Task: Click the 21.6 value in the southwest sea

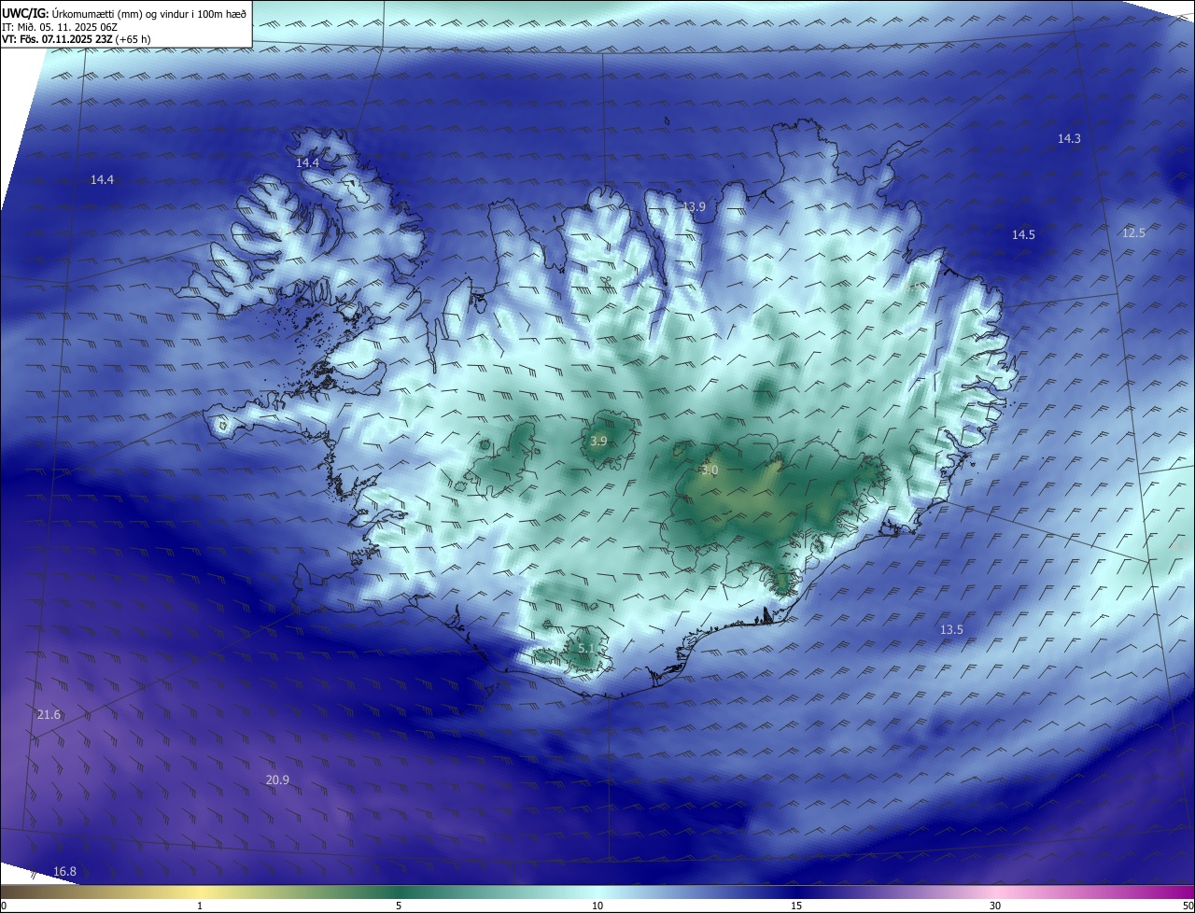Action: click(x=49, y=715)
